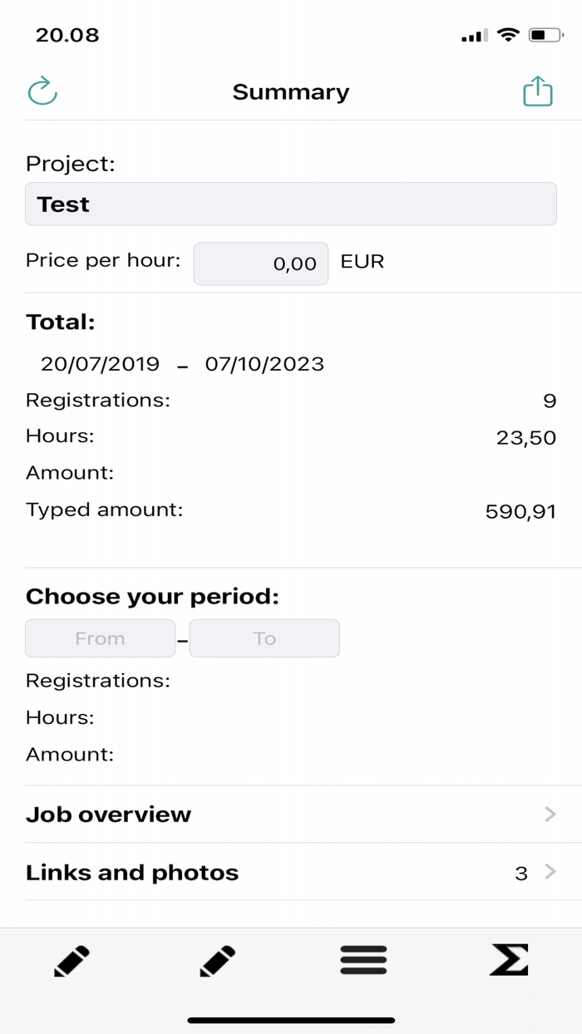This screenshot has width=582, height=1034.
Task: Open the end date picker showing 07/10/2023
Action: [264, 364]
